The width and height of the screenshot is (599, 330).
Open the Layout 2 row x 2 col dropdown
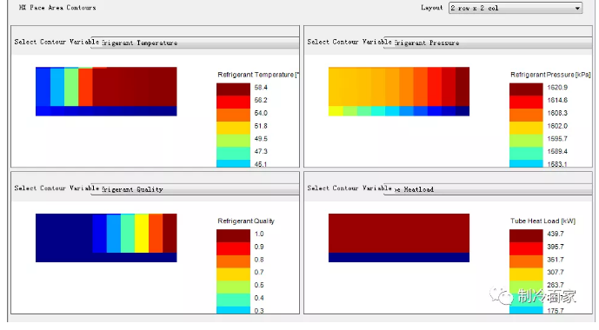click(516, 8)
